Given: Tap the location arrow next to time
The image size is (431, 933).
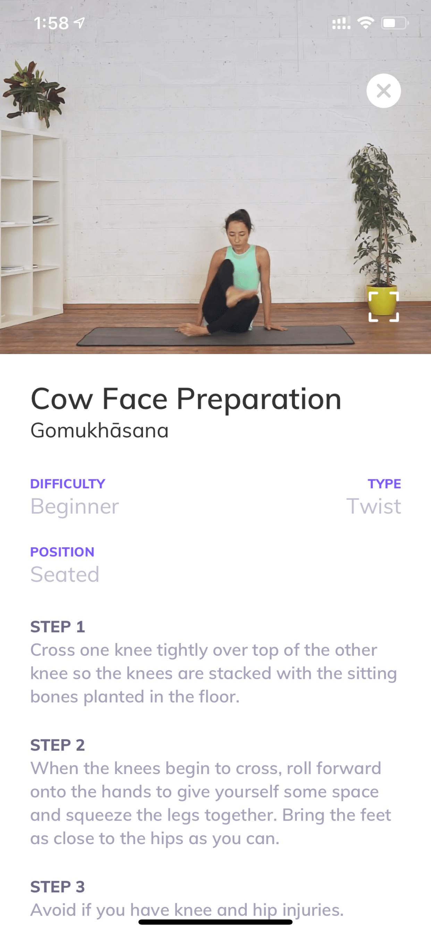Looking at the screenshot, I should 79,23.
